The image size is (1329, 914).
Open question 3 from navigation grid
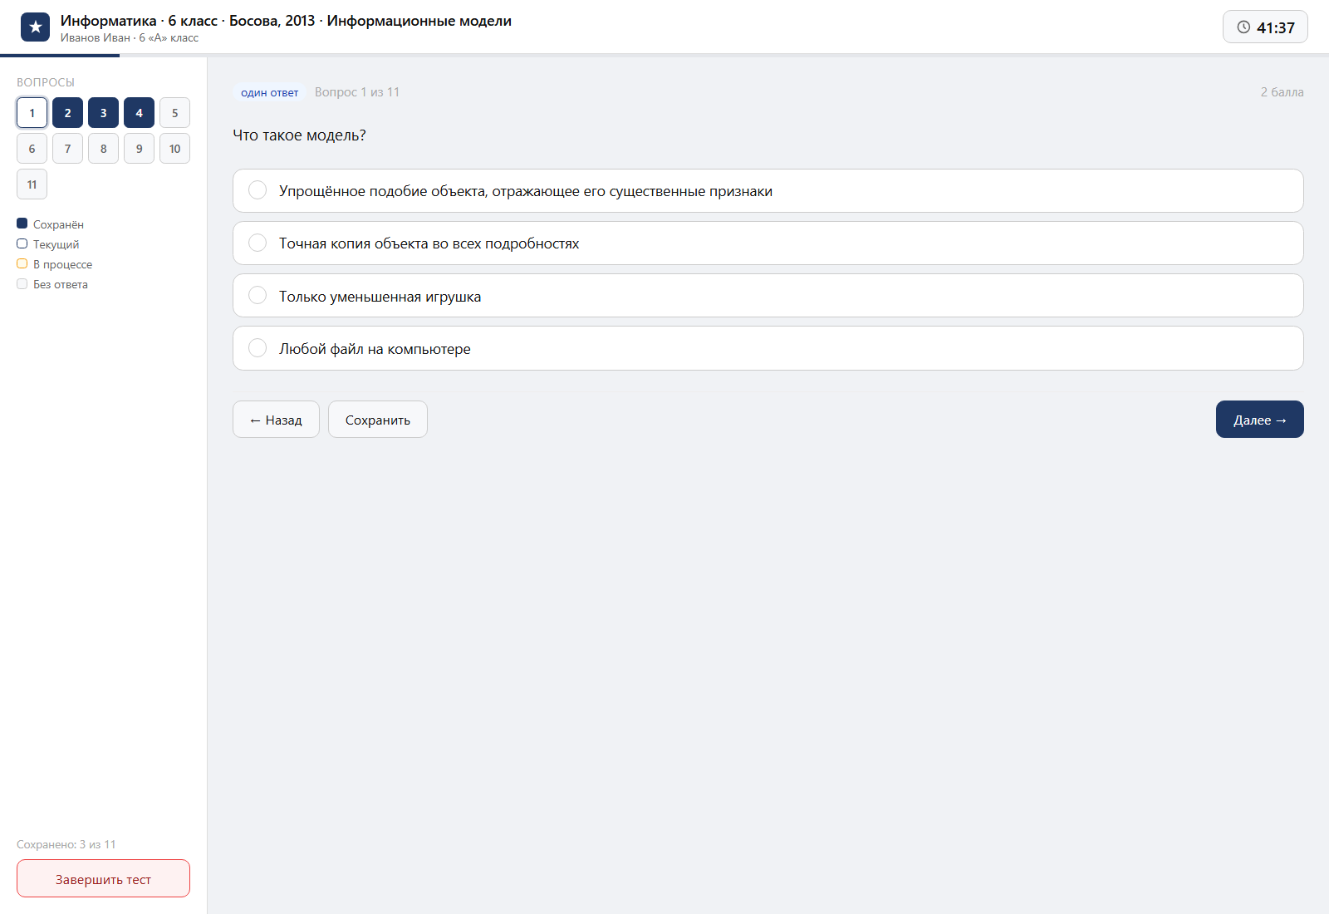[x=103, y=113]
